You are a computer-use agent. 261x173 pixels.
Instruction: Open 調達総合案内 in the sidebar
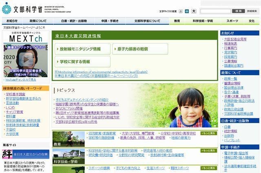click(x=234, y=66)
